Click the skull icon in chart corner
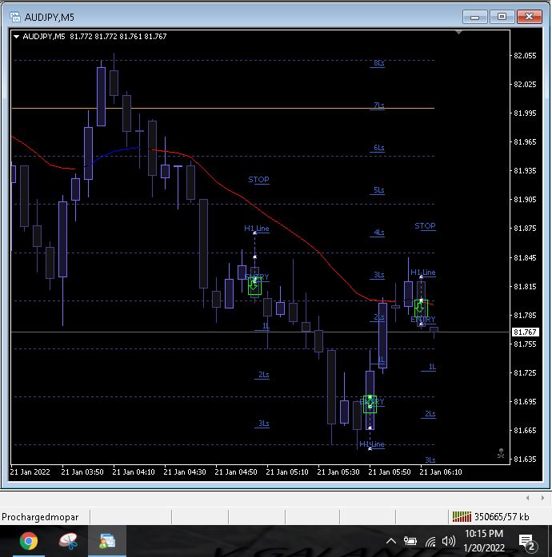 501,453
